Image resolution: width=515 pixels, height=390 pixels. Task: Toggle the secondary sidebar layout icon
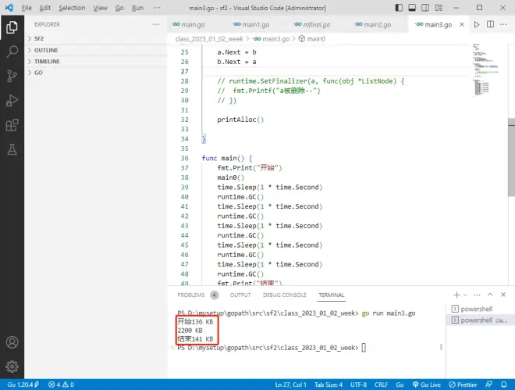click(425, 8)
